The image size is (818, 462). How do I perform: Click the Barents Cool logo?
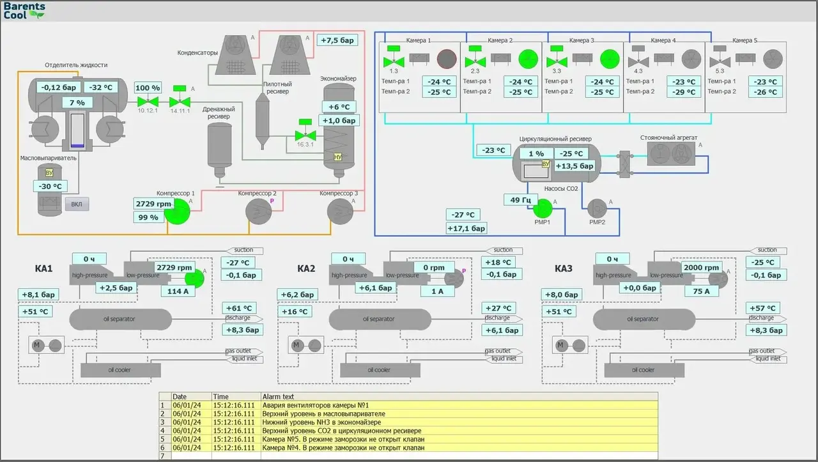pyautogui.click(x=24, y=10)
